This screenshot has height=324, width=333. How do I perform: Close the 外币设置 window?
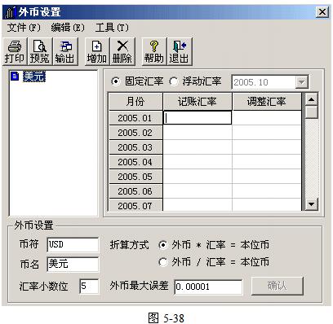[x=322, y=12]
